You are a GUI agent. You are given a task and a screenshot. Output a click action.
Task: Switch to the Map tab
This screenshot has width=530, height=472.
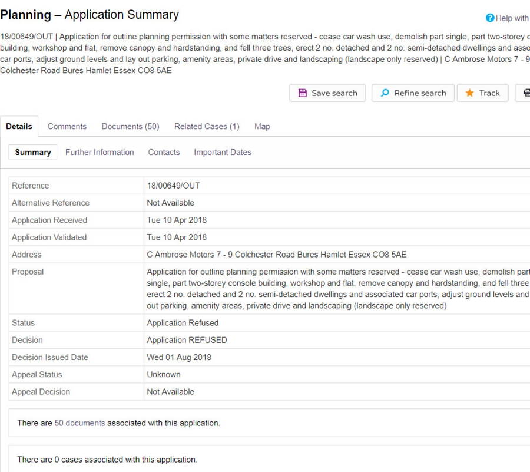tap(262, 127)
